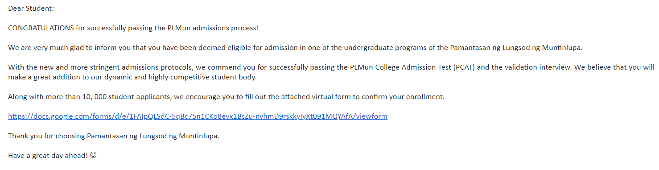Open the docs.google.com viewform link
The width and height of the screenshot is (659, 170).
click(x=198, y=116)
